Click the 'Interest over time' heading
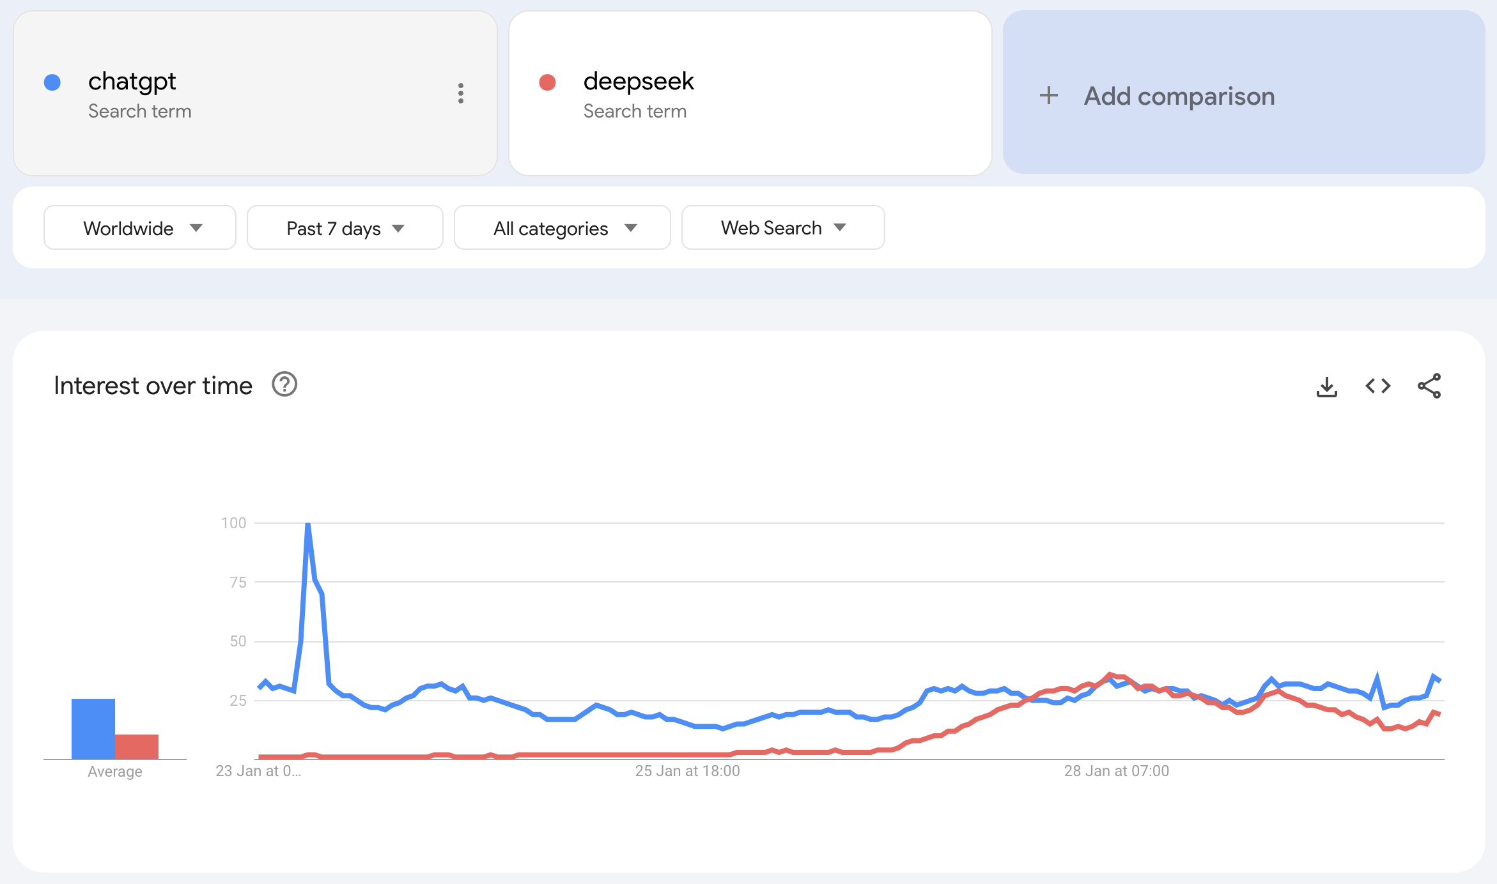This screenshot has height=884, width=1497. pyautogui.click(x=153, y=386)
